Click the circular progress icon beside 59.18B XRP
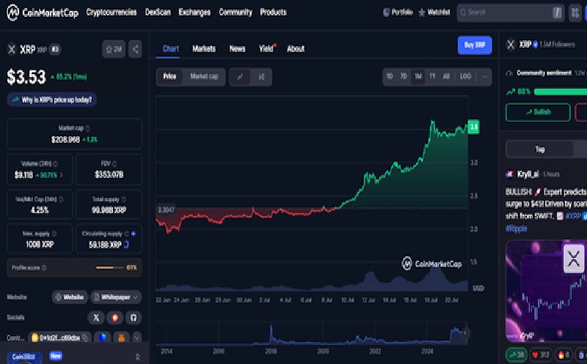587x364 pixels. point(126,245)
